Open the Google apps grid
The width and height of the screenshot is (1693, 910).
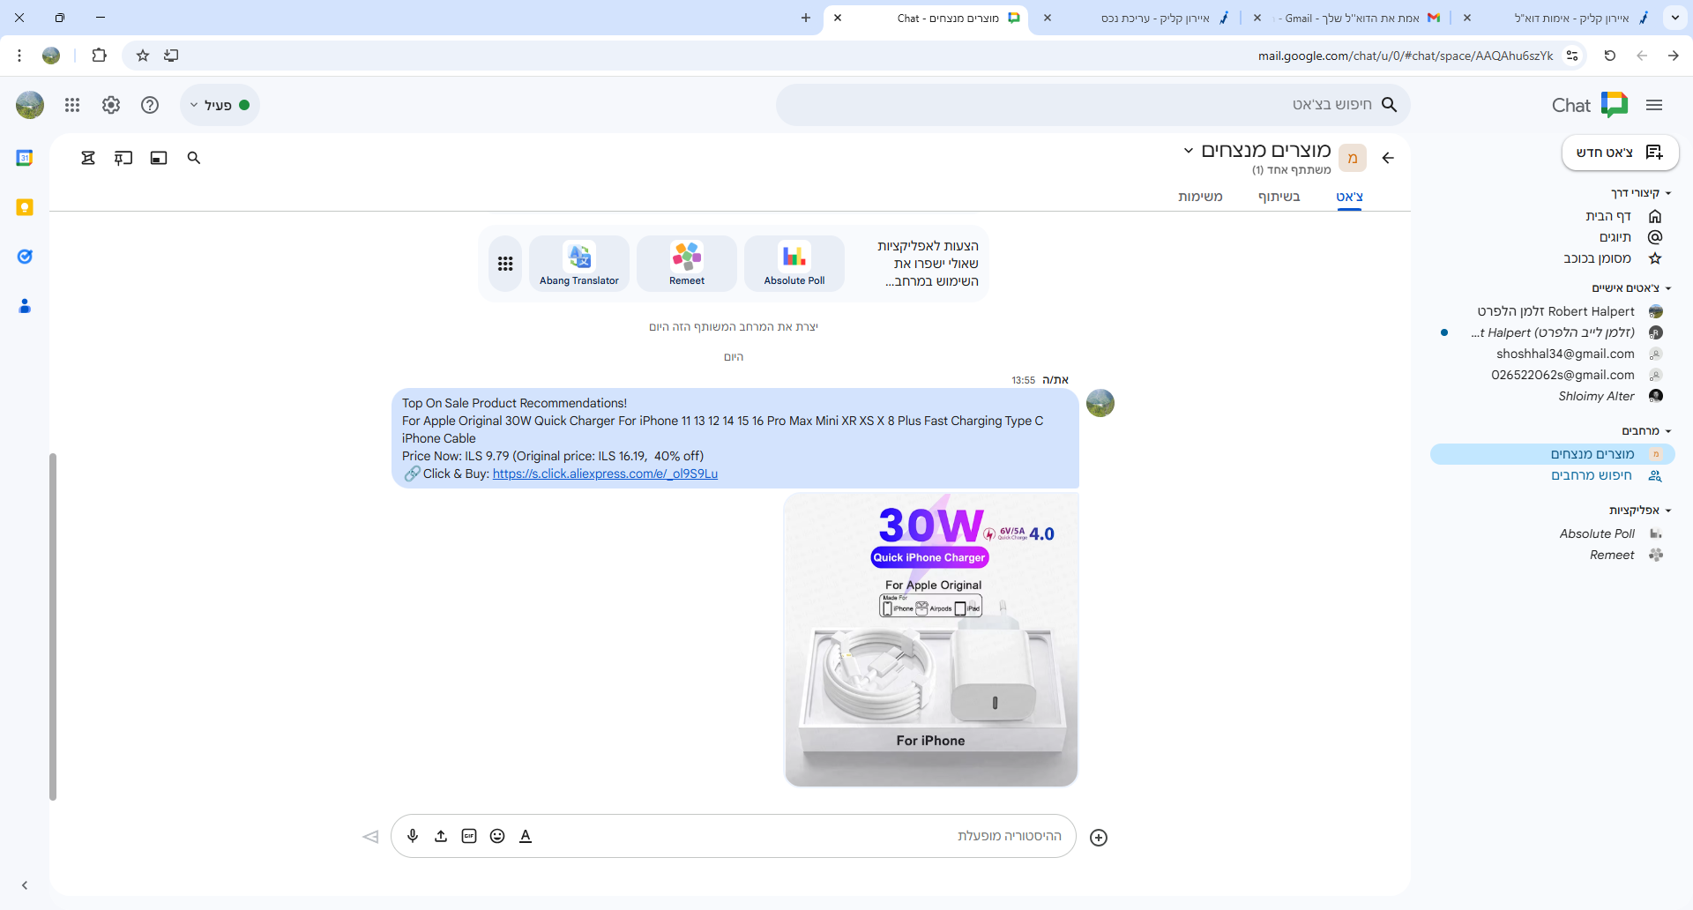[x=72, y=105]
